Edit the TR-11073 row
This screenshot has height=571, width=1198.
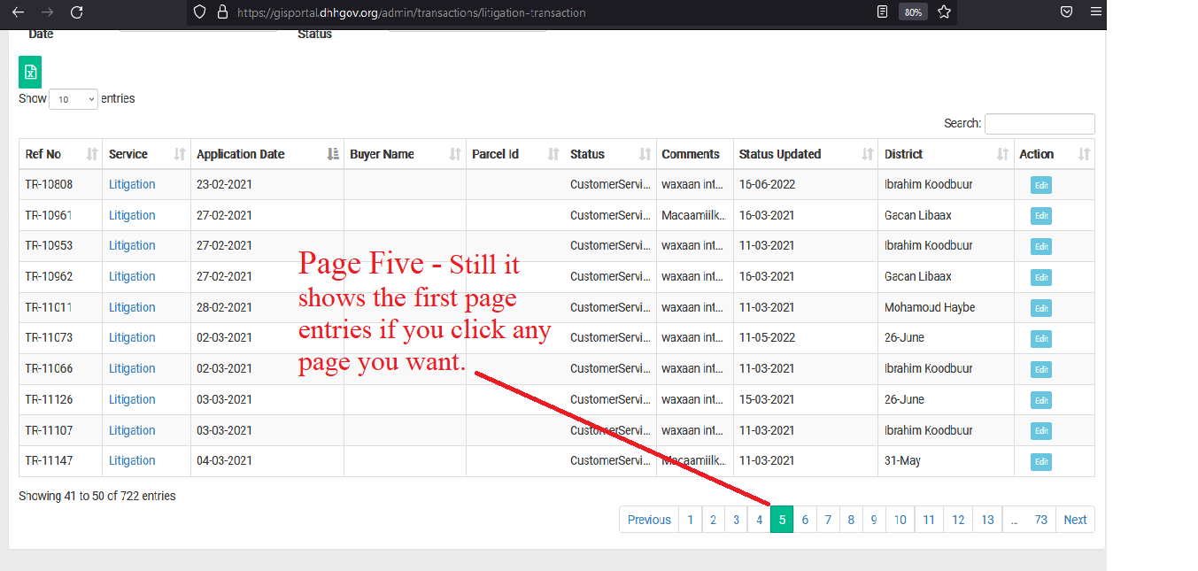(x=1041, y=338)
